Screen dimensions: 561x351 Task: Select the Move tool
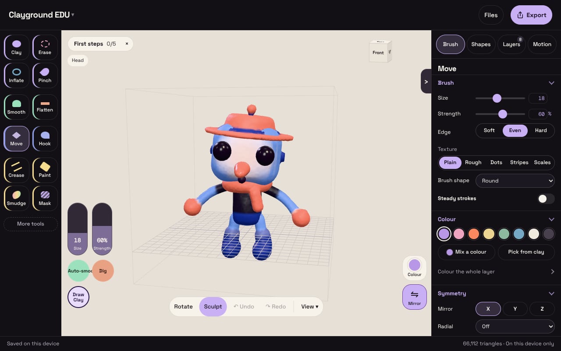[x=17, y=139]
